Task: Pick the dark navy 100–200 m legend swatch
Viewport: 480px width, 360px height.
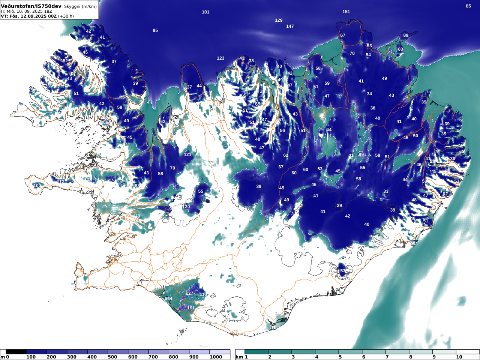Action: click(36, 352)
